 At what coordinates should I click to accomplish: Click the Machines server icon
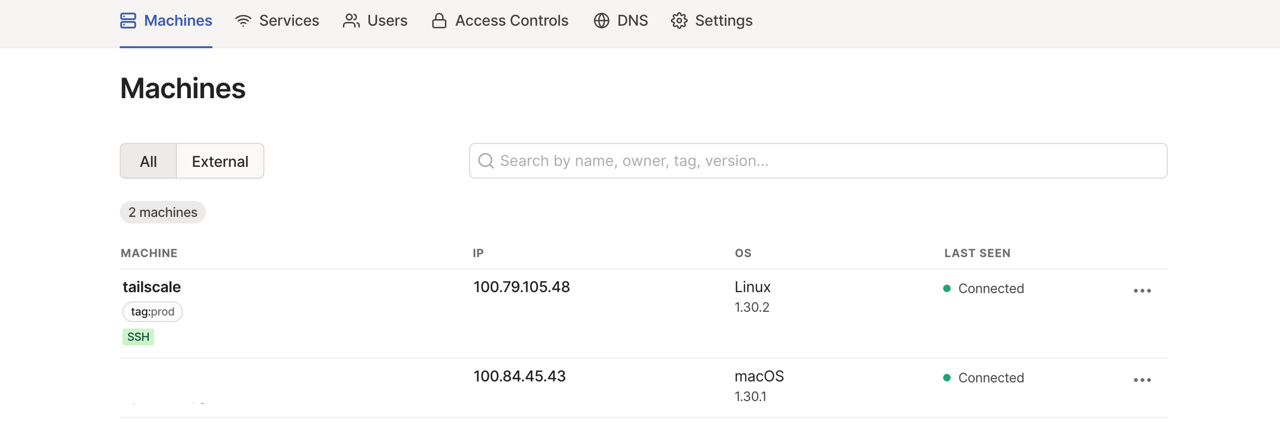pyautogui.click(x=128, y=21)
